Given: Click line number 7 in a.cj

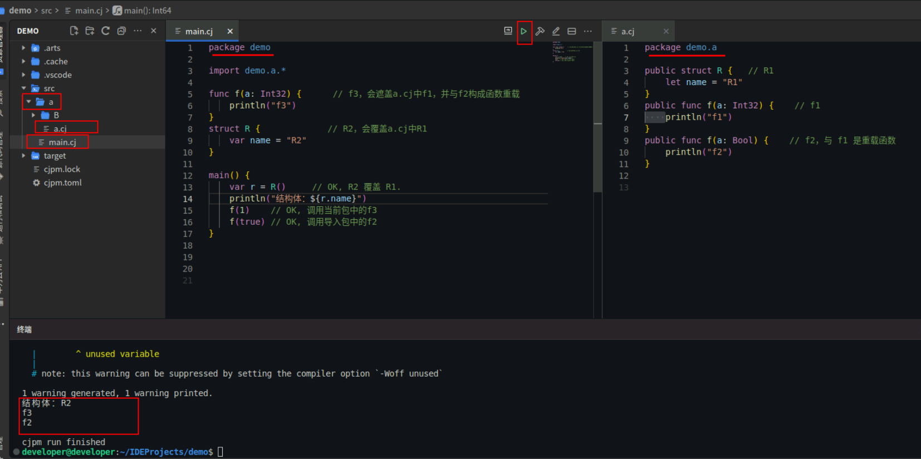Looking at the screenshot, I should [626, 117].
